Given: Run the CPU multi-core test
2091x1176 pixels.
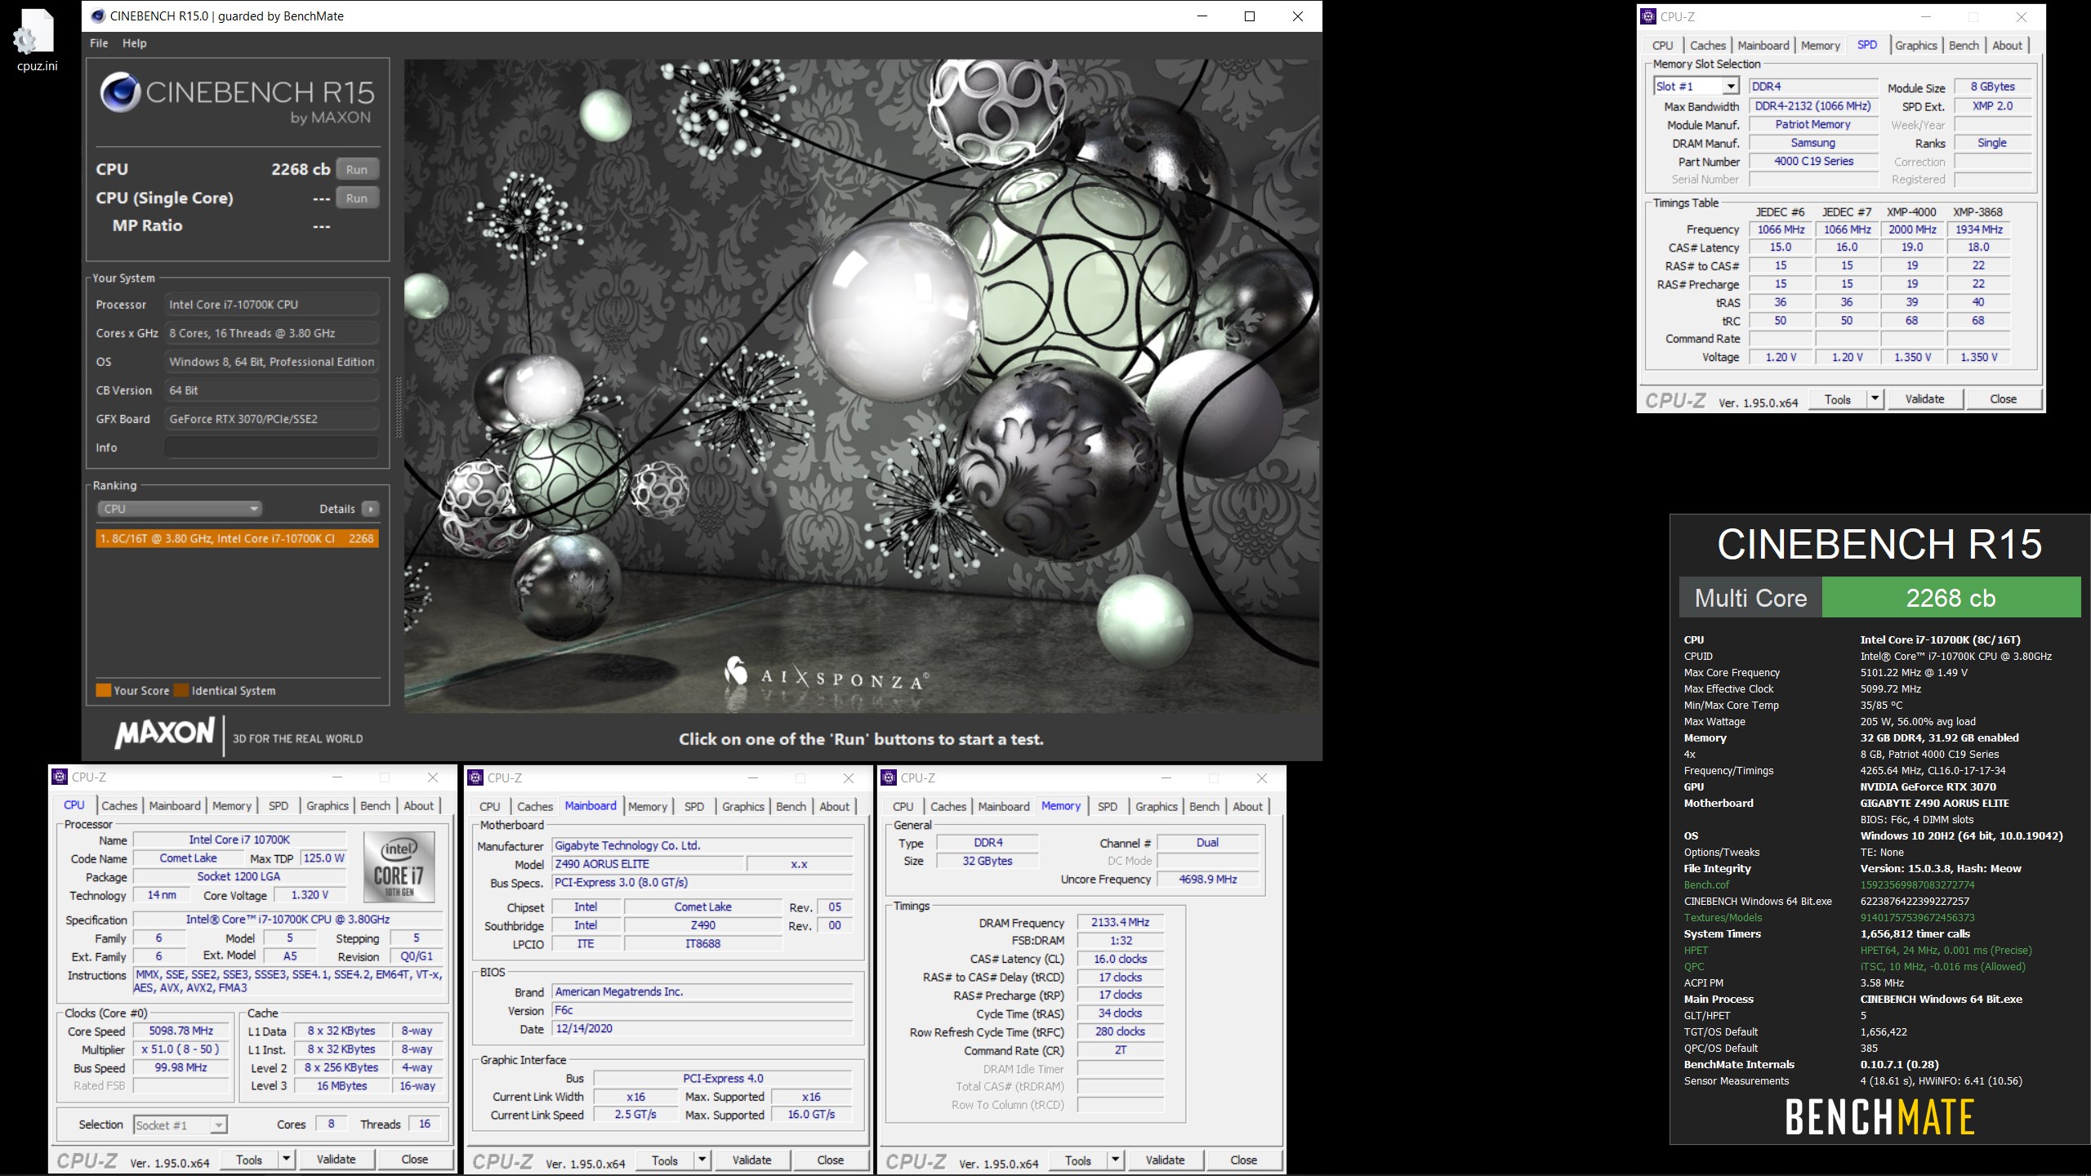Looking at the screenshot, I should click(357, 169).
